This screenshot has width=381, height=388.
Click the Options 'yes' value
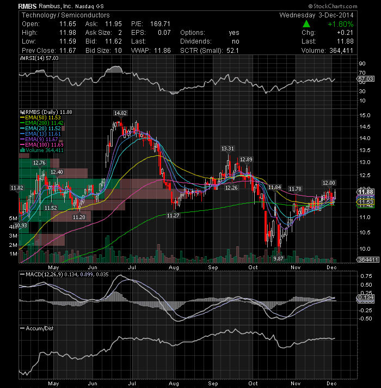234,33
